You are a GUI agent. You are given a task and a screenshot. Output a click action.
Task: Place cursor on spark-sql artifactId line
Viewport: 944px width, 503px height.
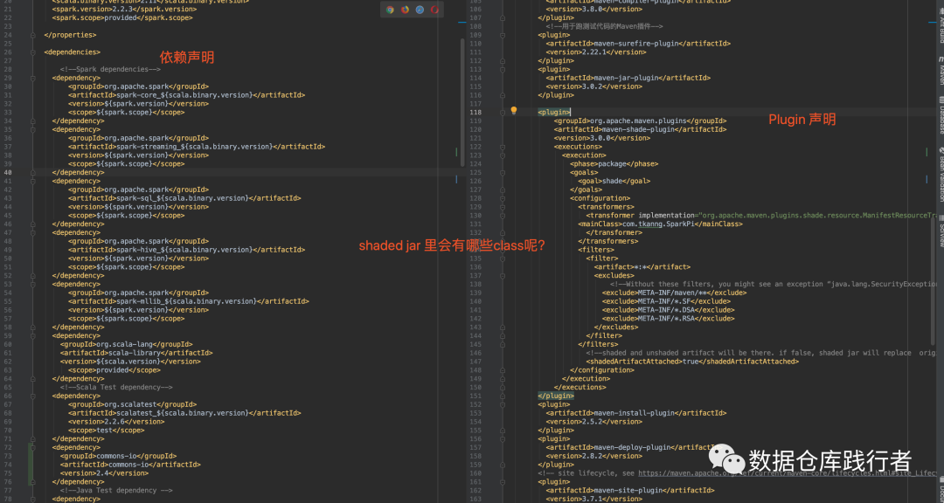coord(184,198)
